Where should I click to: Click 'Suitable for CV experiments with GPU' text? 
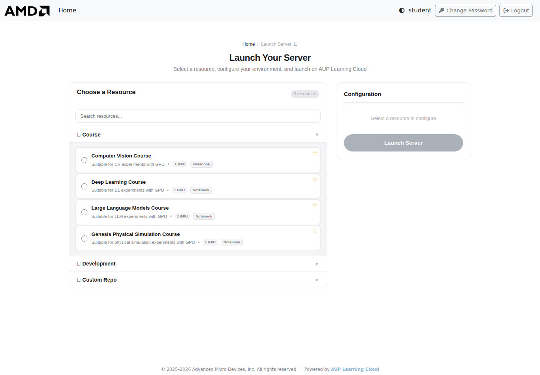[x=128, y=164]
